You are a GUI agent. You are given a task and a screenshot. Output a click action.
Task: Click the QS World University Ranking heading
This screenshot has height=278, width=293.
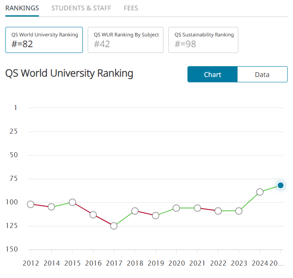coord(69,73)
